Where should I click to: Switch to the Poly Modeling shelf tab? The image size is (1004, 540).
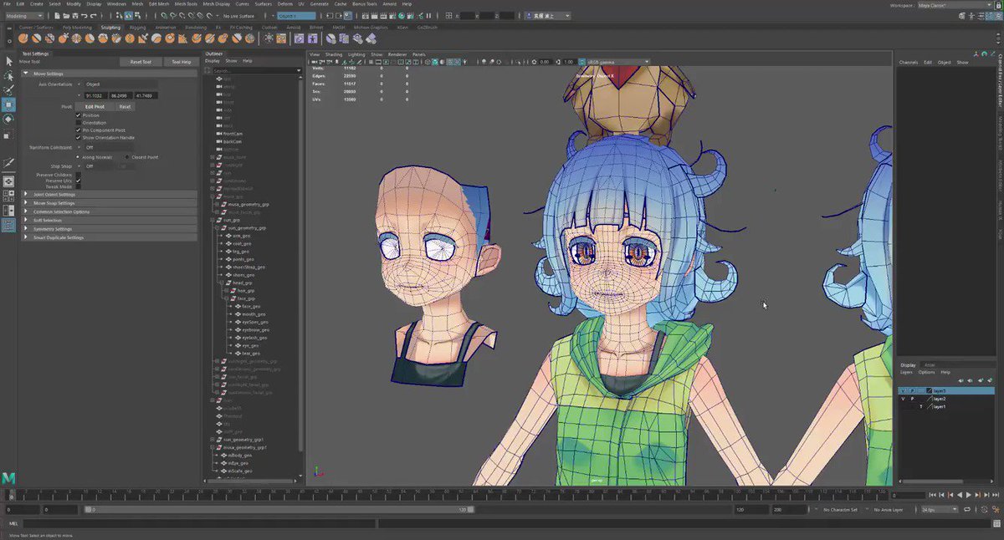[77, 27]
